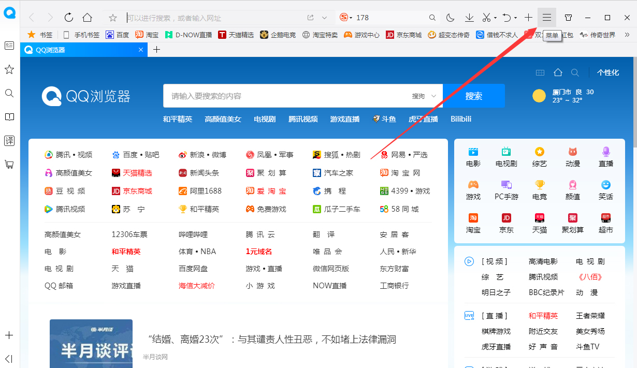Bookmark this page via the address bar star
637x368 pixels.
tap(113, 17)
